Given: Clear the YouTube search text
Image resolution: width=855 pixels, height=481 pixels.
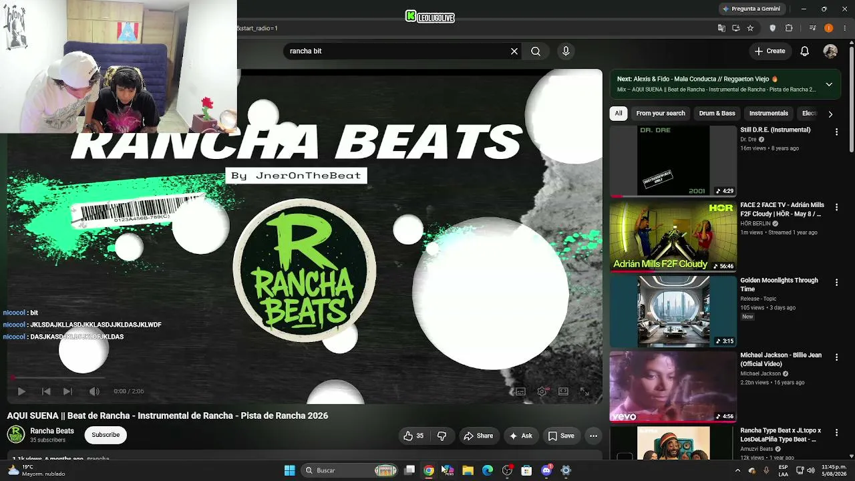Looking at the screenshot, I should (514, 51).
